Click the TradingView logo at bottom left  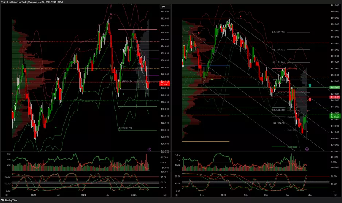(11, 200)
